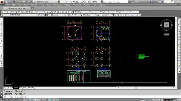Open the Properties palette icon
The height and width of the screenshot is (101, 181).
coord(55,12)
